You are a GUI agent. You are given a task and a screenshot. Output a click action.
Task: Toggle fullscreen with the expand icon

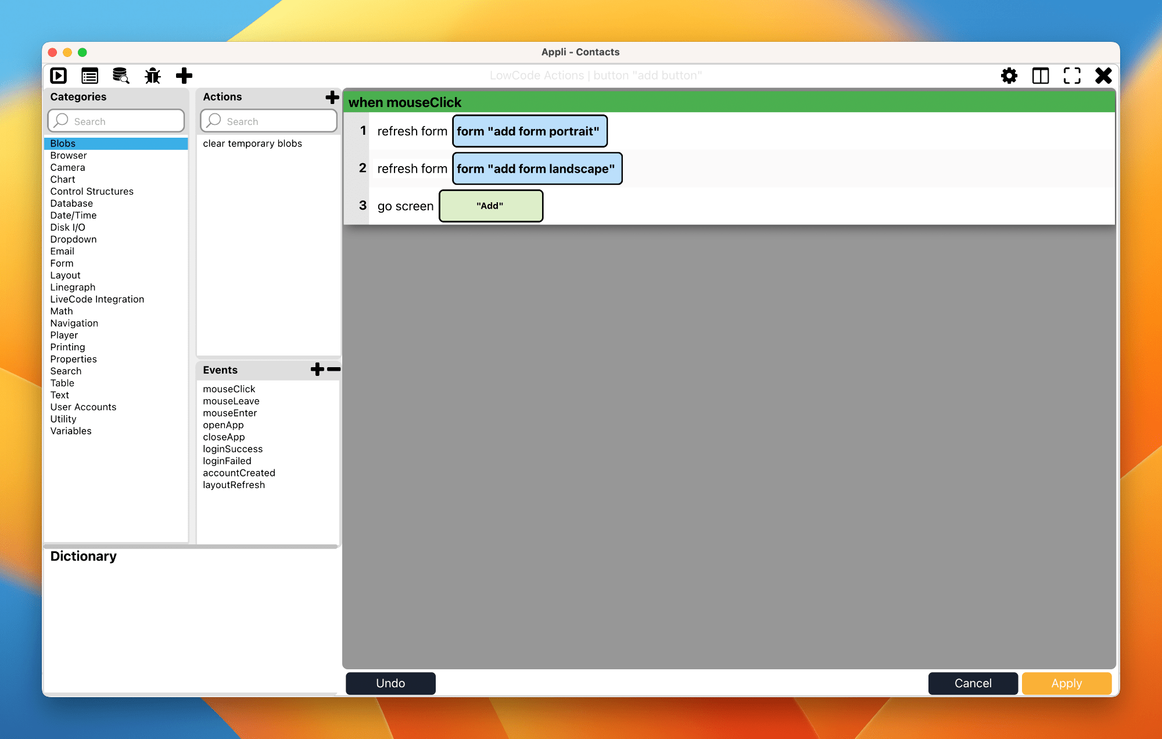point(1072,76)
